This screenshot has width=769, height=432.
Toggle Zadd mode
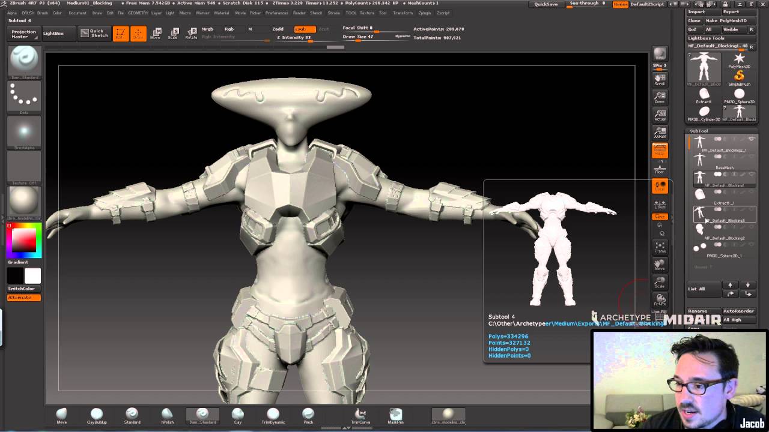278,29
